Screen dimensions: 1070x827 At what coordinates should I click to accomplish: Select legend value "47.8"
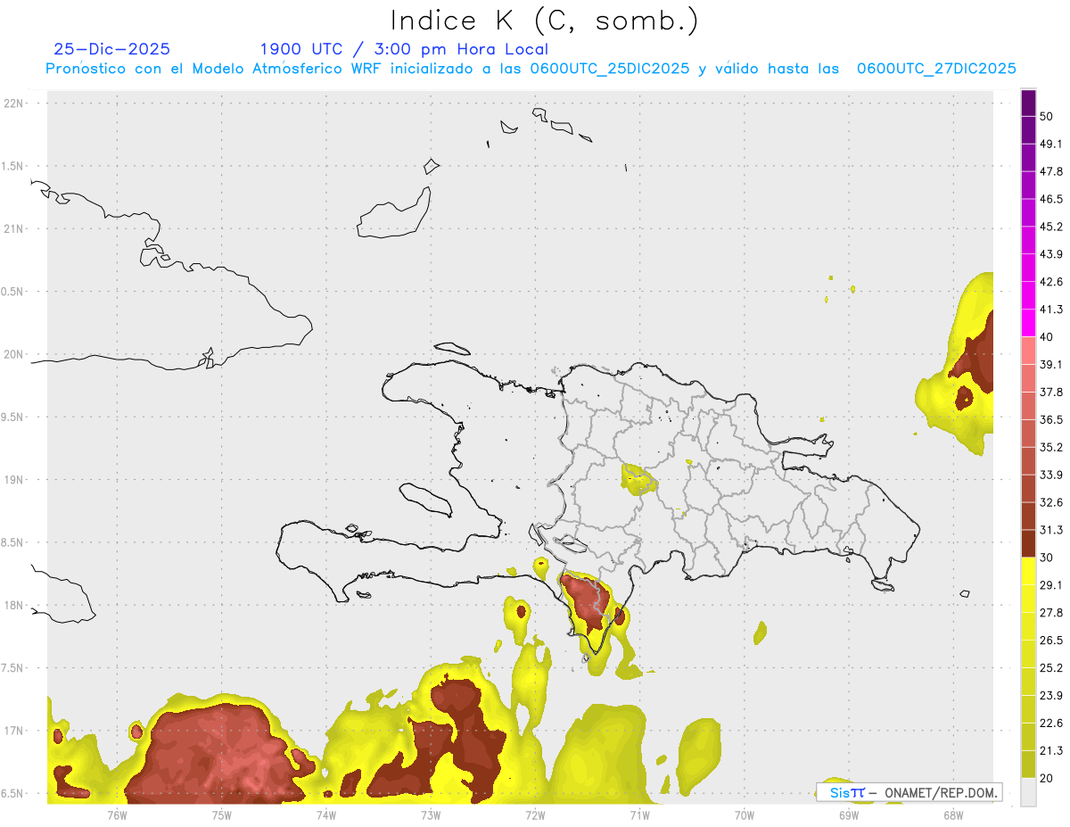(x=1051, y=171)
